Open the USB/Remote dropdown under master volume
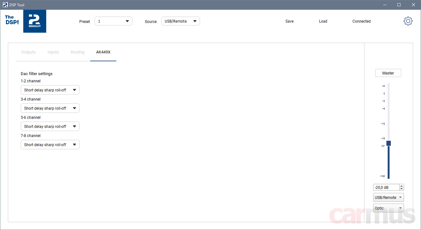This screenshot has width=421, height=230. (388, 197)
